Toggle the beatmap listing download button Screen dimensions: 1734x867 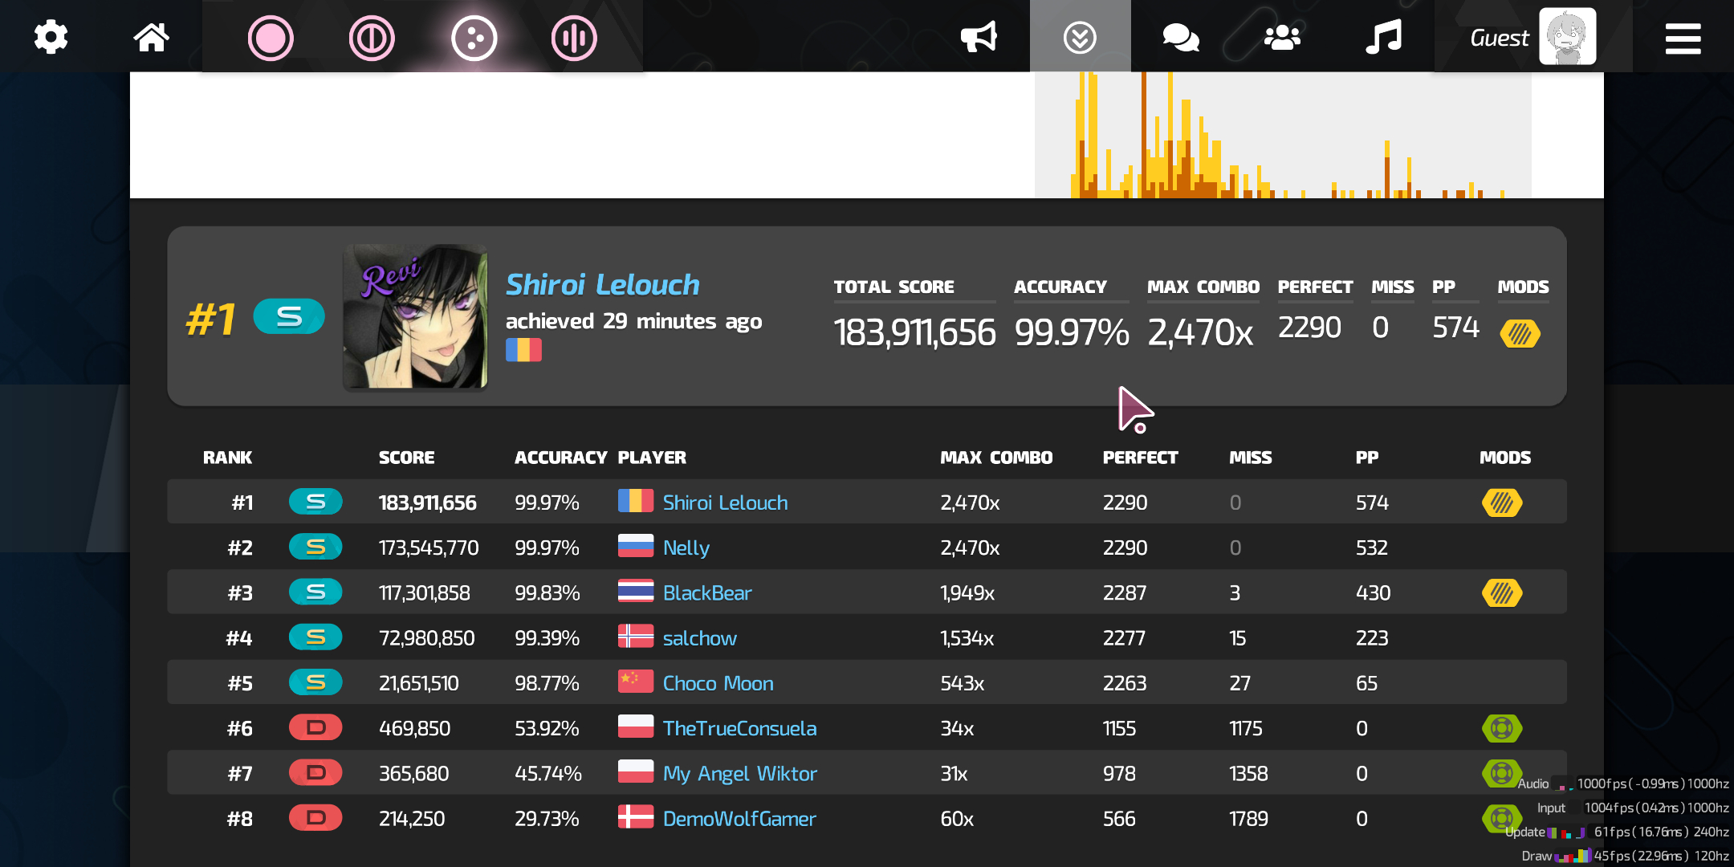point(1080,37)
